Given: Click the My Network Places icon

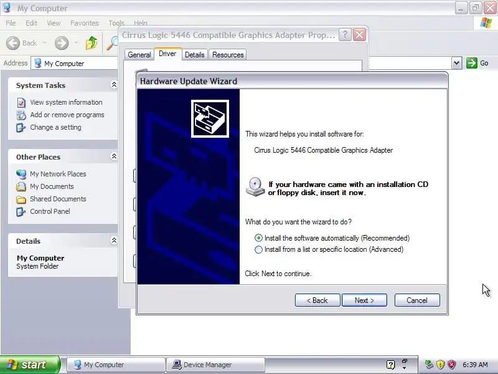Looking at the screenshot, I should [21, 174].
